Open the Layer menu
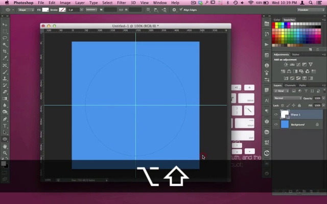Viewport: 327px width, 204px height. pos(80,3)
